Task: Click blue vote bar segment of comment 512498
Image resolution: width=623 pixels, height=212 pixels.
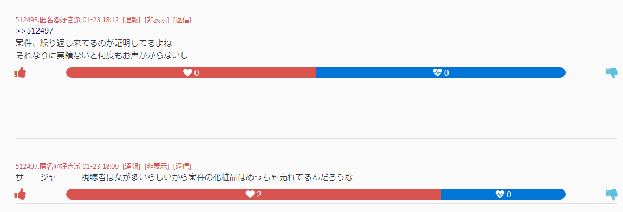Action: pyautogui.click(x=440, y=72)
